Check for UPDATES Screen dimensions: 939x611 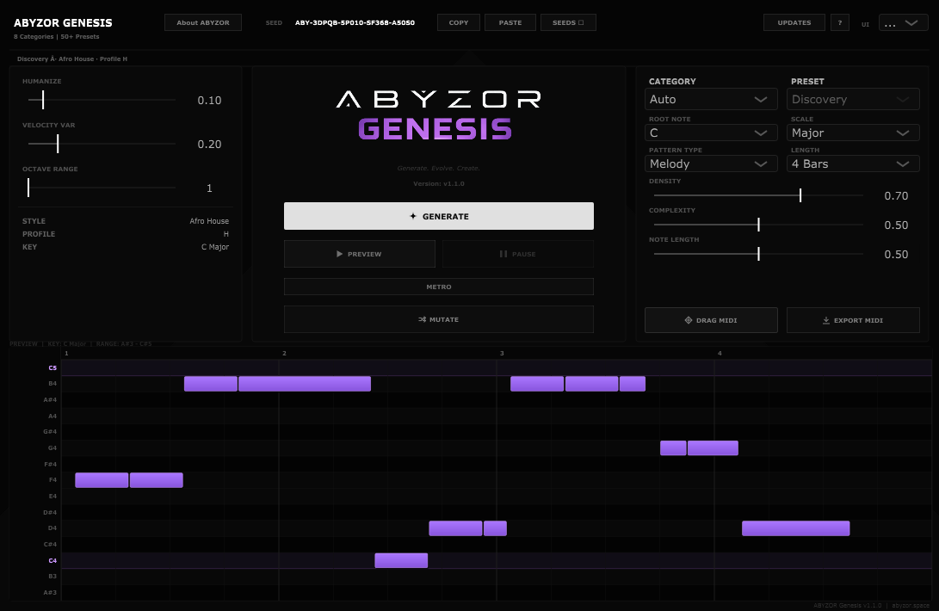tap(794, 22)
